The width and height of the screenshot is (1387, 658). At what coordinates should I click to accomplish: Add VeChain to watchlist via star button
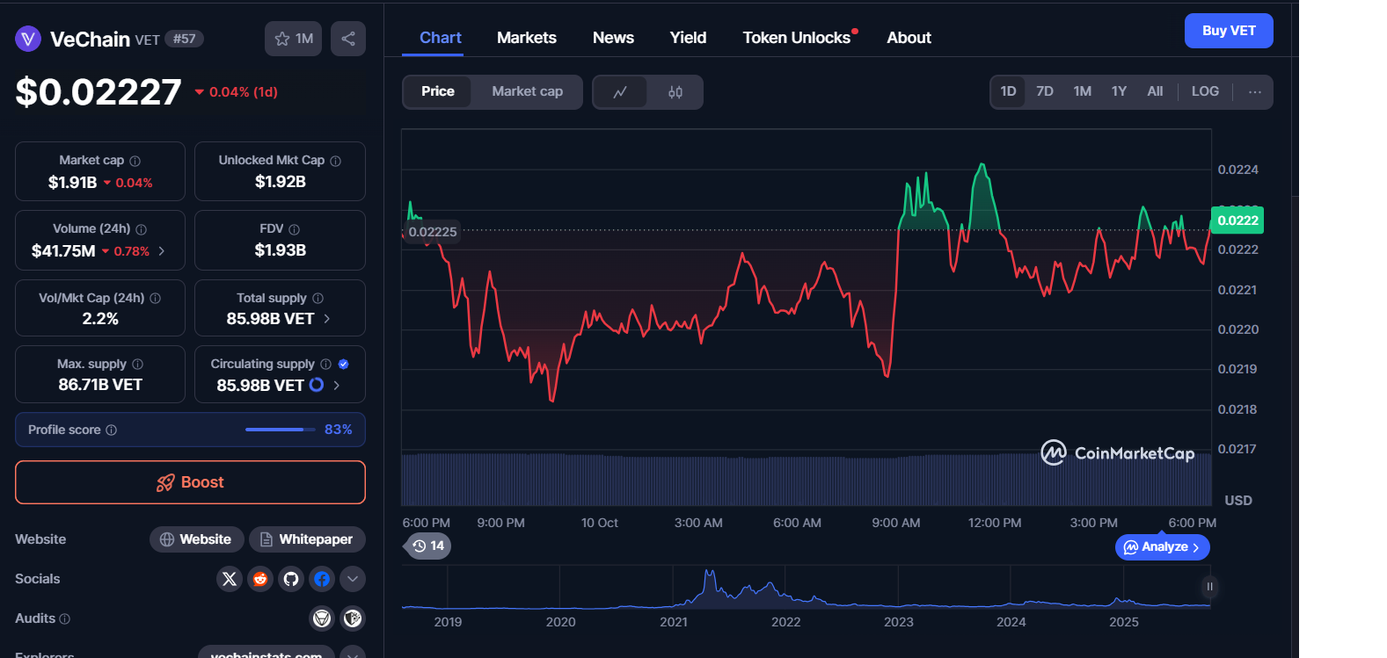294,39
